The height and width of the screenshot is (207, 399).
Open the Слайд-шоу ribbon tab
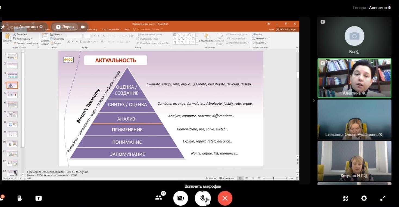(92, 29)
